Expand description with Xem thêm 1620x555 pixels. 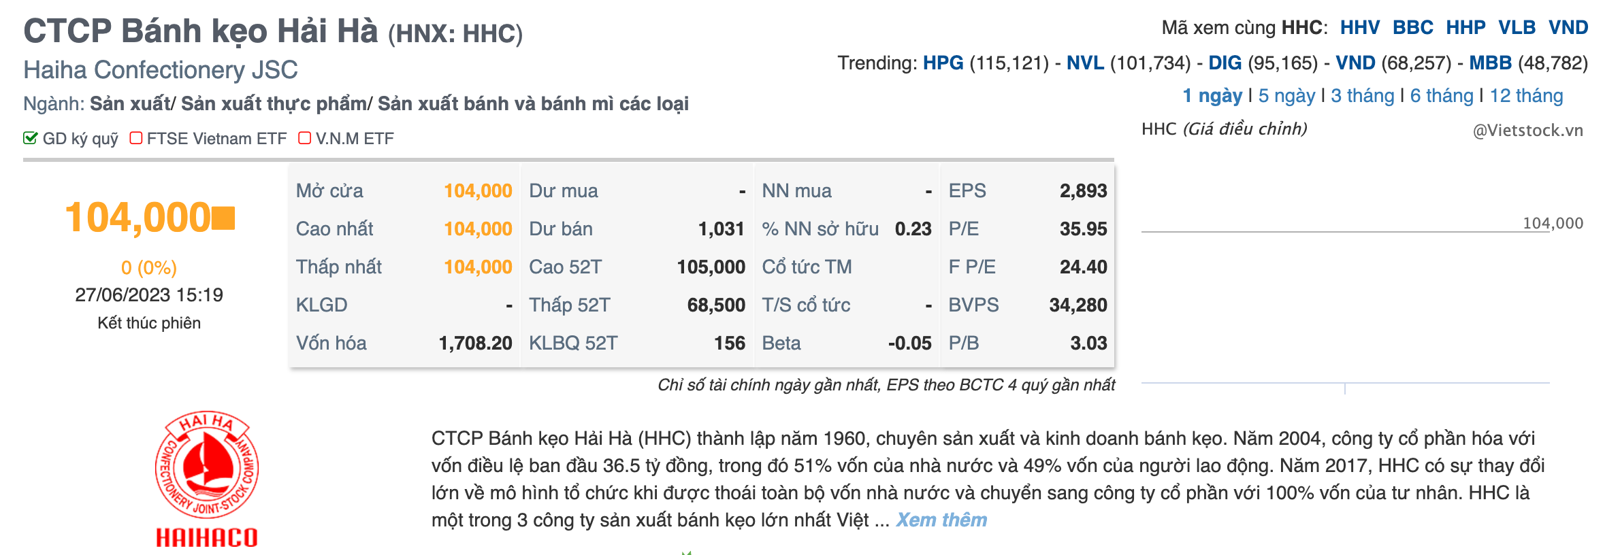point(941,520)
